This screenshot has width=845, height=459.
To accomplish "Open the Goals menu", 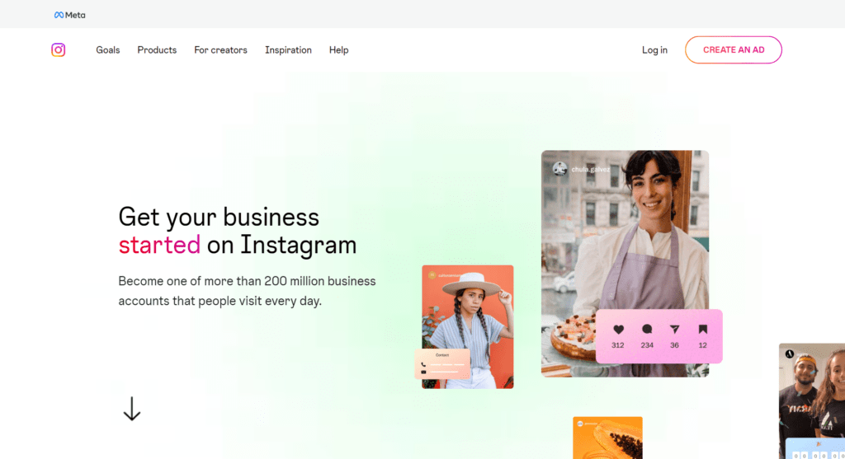I will [108, 50].
